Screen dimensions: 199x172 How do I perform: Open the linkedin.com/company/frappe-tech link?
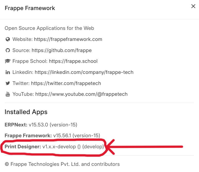coord(84,72)
